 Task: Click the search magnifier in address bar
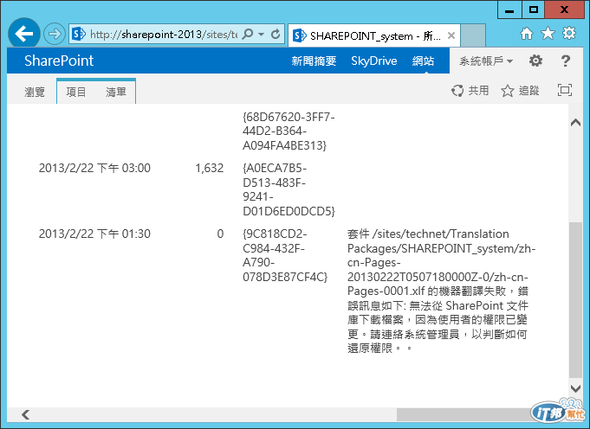(248, 35)
